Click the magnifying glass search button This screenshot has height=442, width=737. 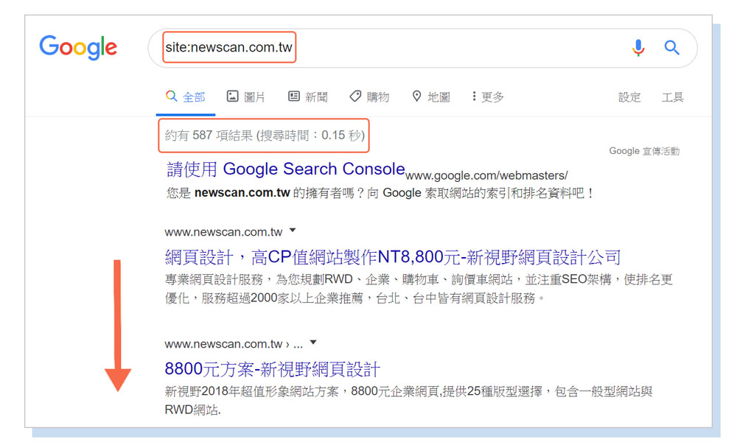click(x=671, y=48)
